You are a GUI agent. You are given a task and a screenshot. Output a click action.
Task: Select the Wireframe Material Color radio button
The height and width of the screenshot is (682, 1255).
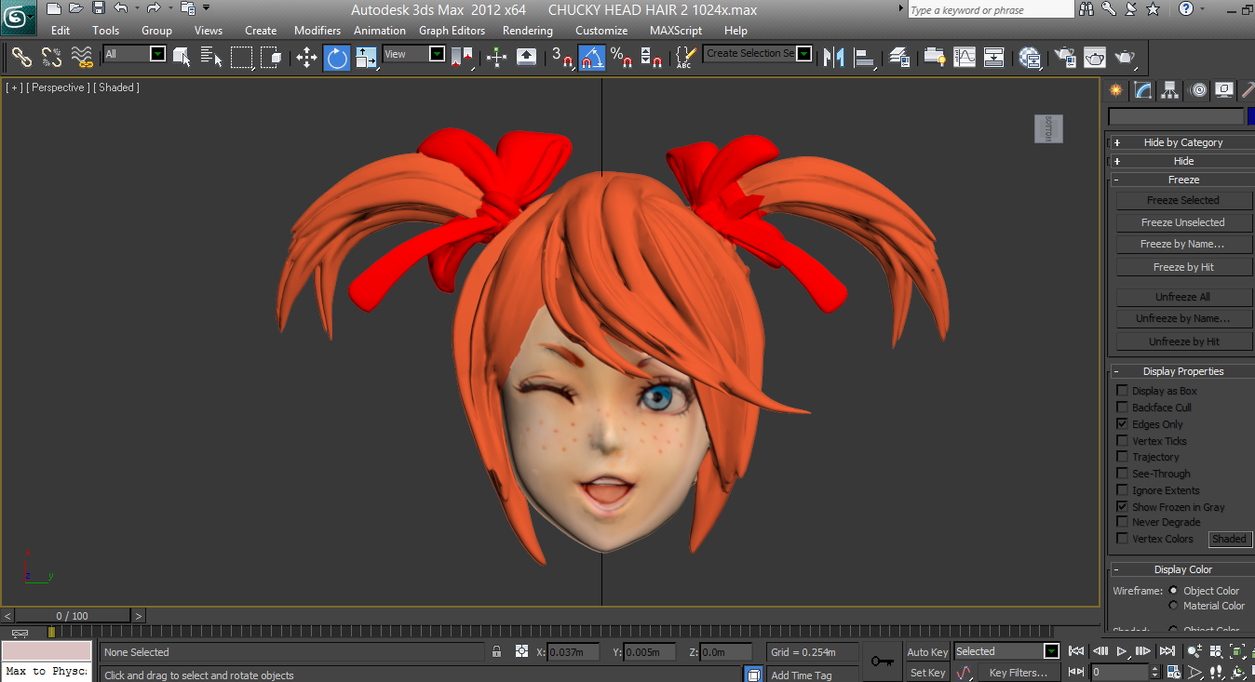coord(1173,606)
